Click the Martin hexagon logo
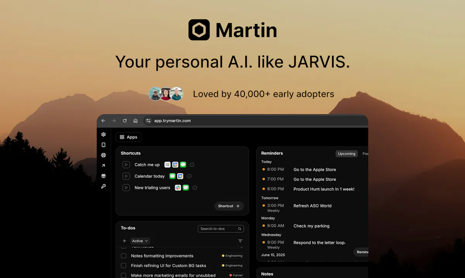 coord(199,30)
